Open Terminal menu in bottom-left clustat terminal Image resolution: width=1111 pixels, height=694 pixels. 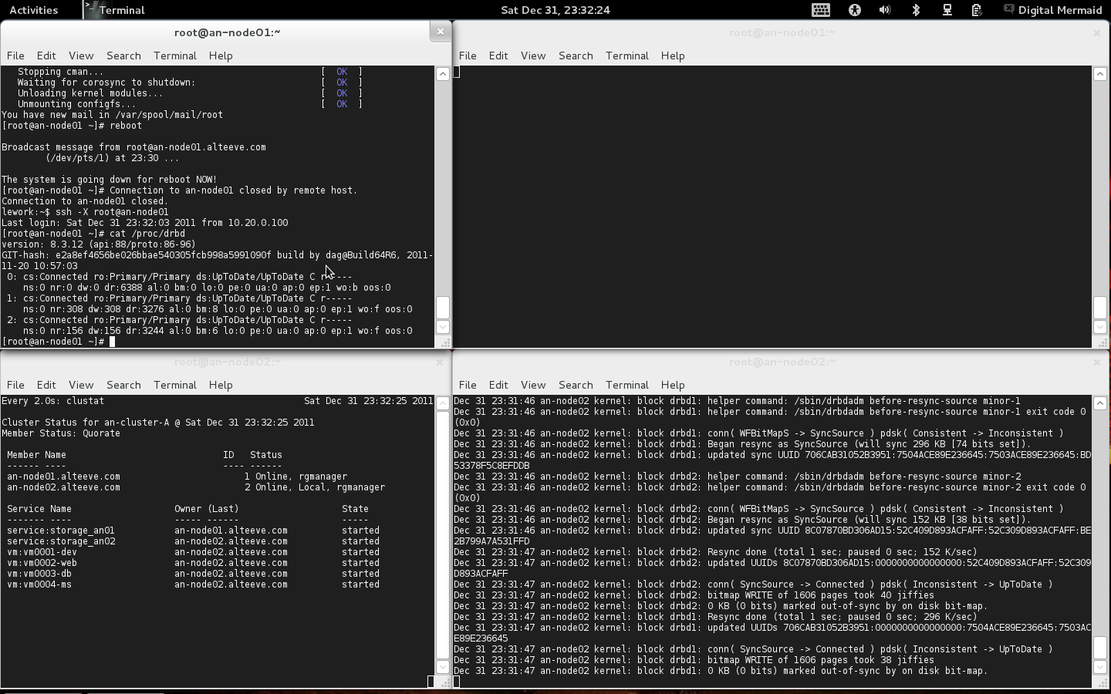(175, 385)
